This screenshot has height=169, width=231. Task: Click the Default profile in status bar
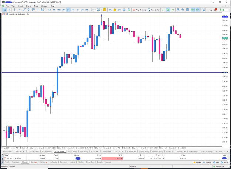(x=133, y=166)
